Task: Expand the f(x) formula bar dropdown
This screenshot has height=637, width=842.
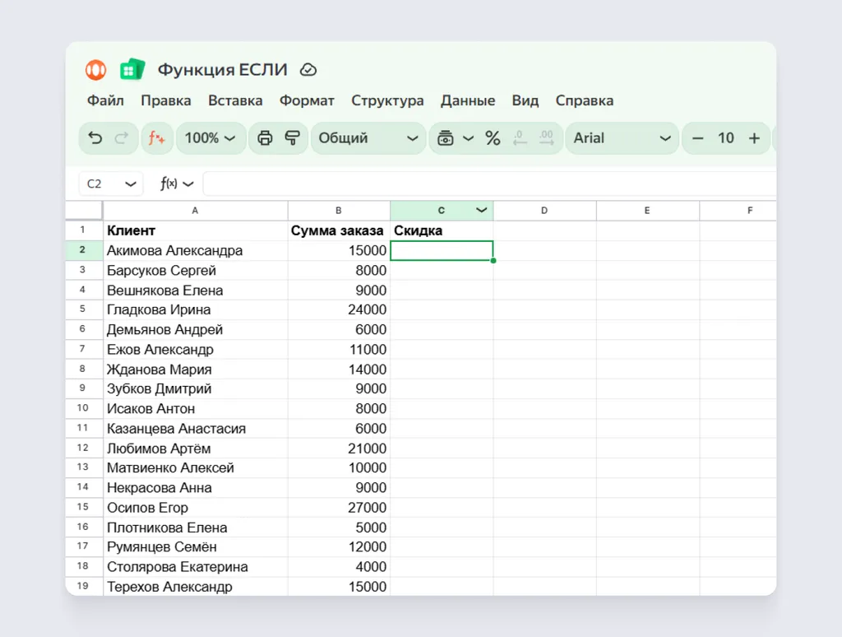Action: [188, 184]
